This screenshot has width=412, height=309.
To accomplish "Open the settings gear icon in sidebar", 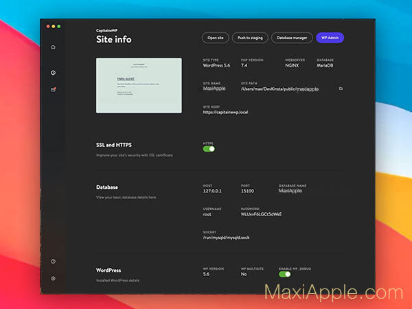I will point(53,278).
